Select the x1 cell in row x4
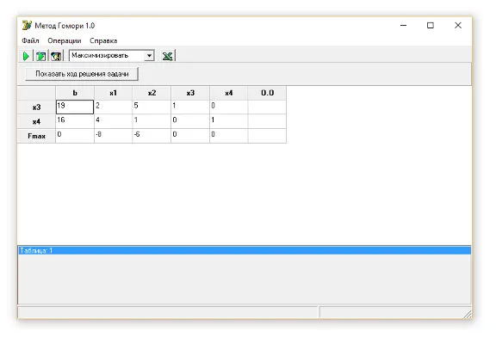This screenshot has height=343, width=496. (x=114, y=121)
